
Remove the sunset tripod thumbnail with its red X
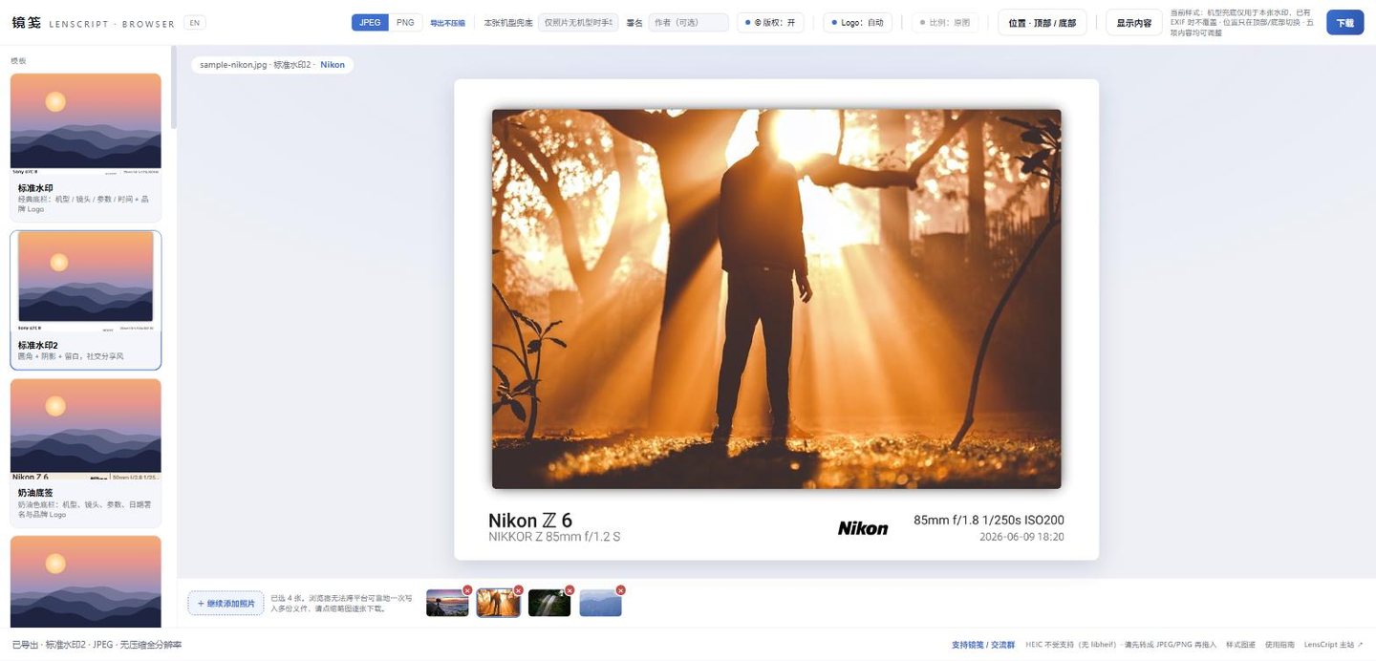[x=467, y=590]
